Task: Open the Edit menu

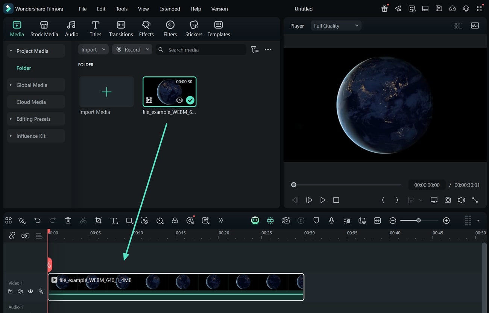Action: coord(101,9)
